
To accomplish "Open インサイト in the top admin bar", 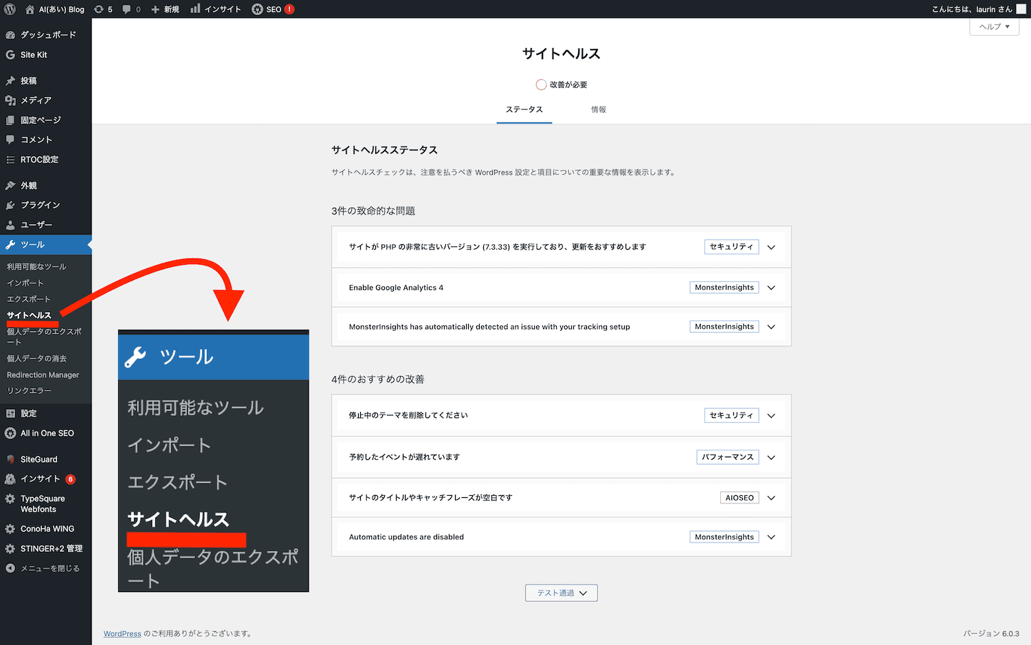I will pos(216,9).
